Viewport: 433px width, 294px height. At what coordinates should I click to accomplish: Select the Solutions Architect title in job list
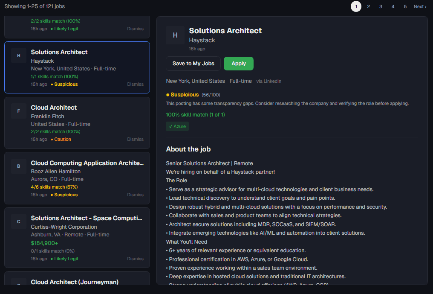(59, 52)
